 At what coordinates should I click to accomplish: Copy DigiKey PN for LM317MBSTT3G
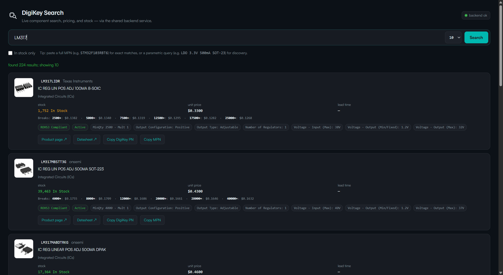point(120,220)
